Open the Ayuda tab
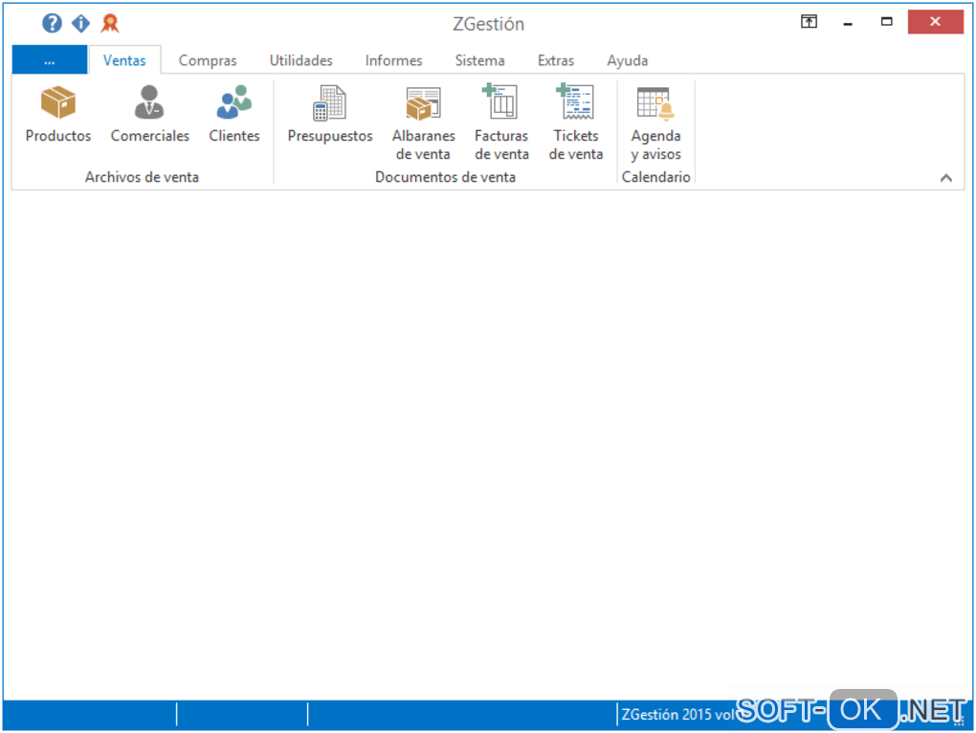 point(627,60)
